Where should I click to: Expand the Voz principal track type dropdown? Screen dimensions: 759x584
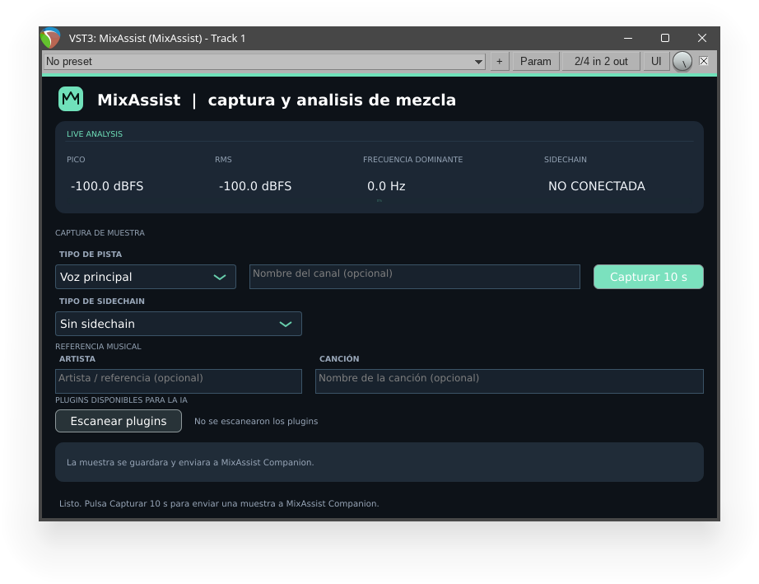(146, 277)
